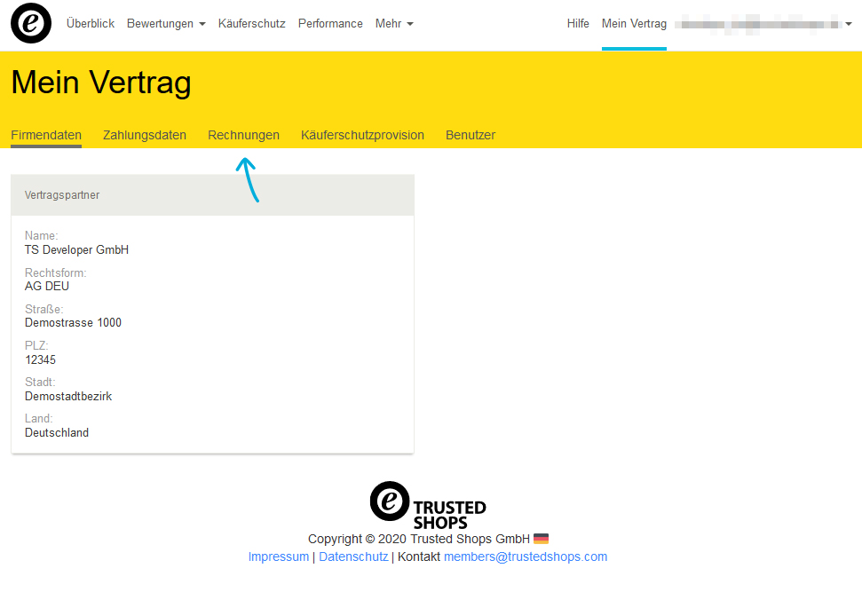Click the Trusted Shops footer logo
Screen dimensions: 862x592
point(428,505)
